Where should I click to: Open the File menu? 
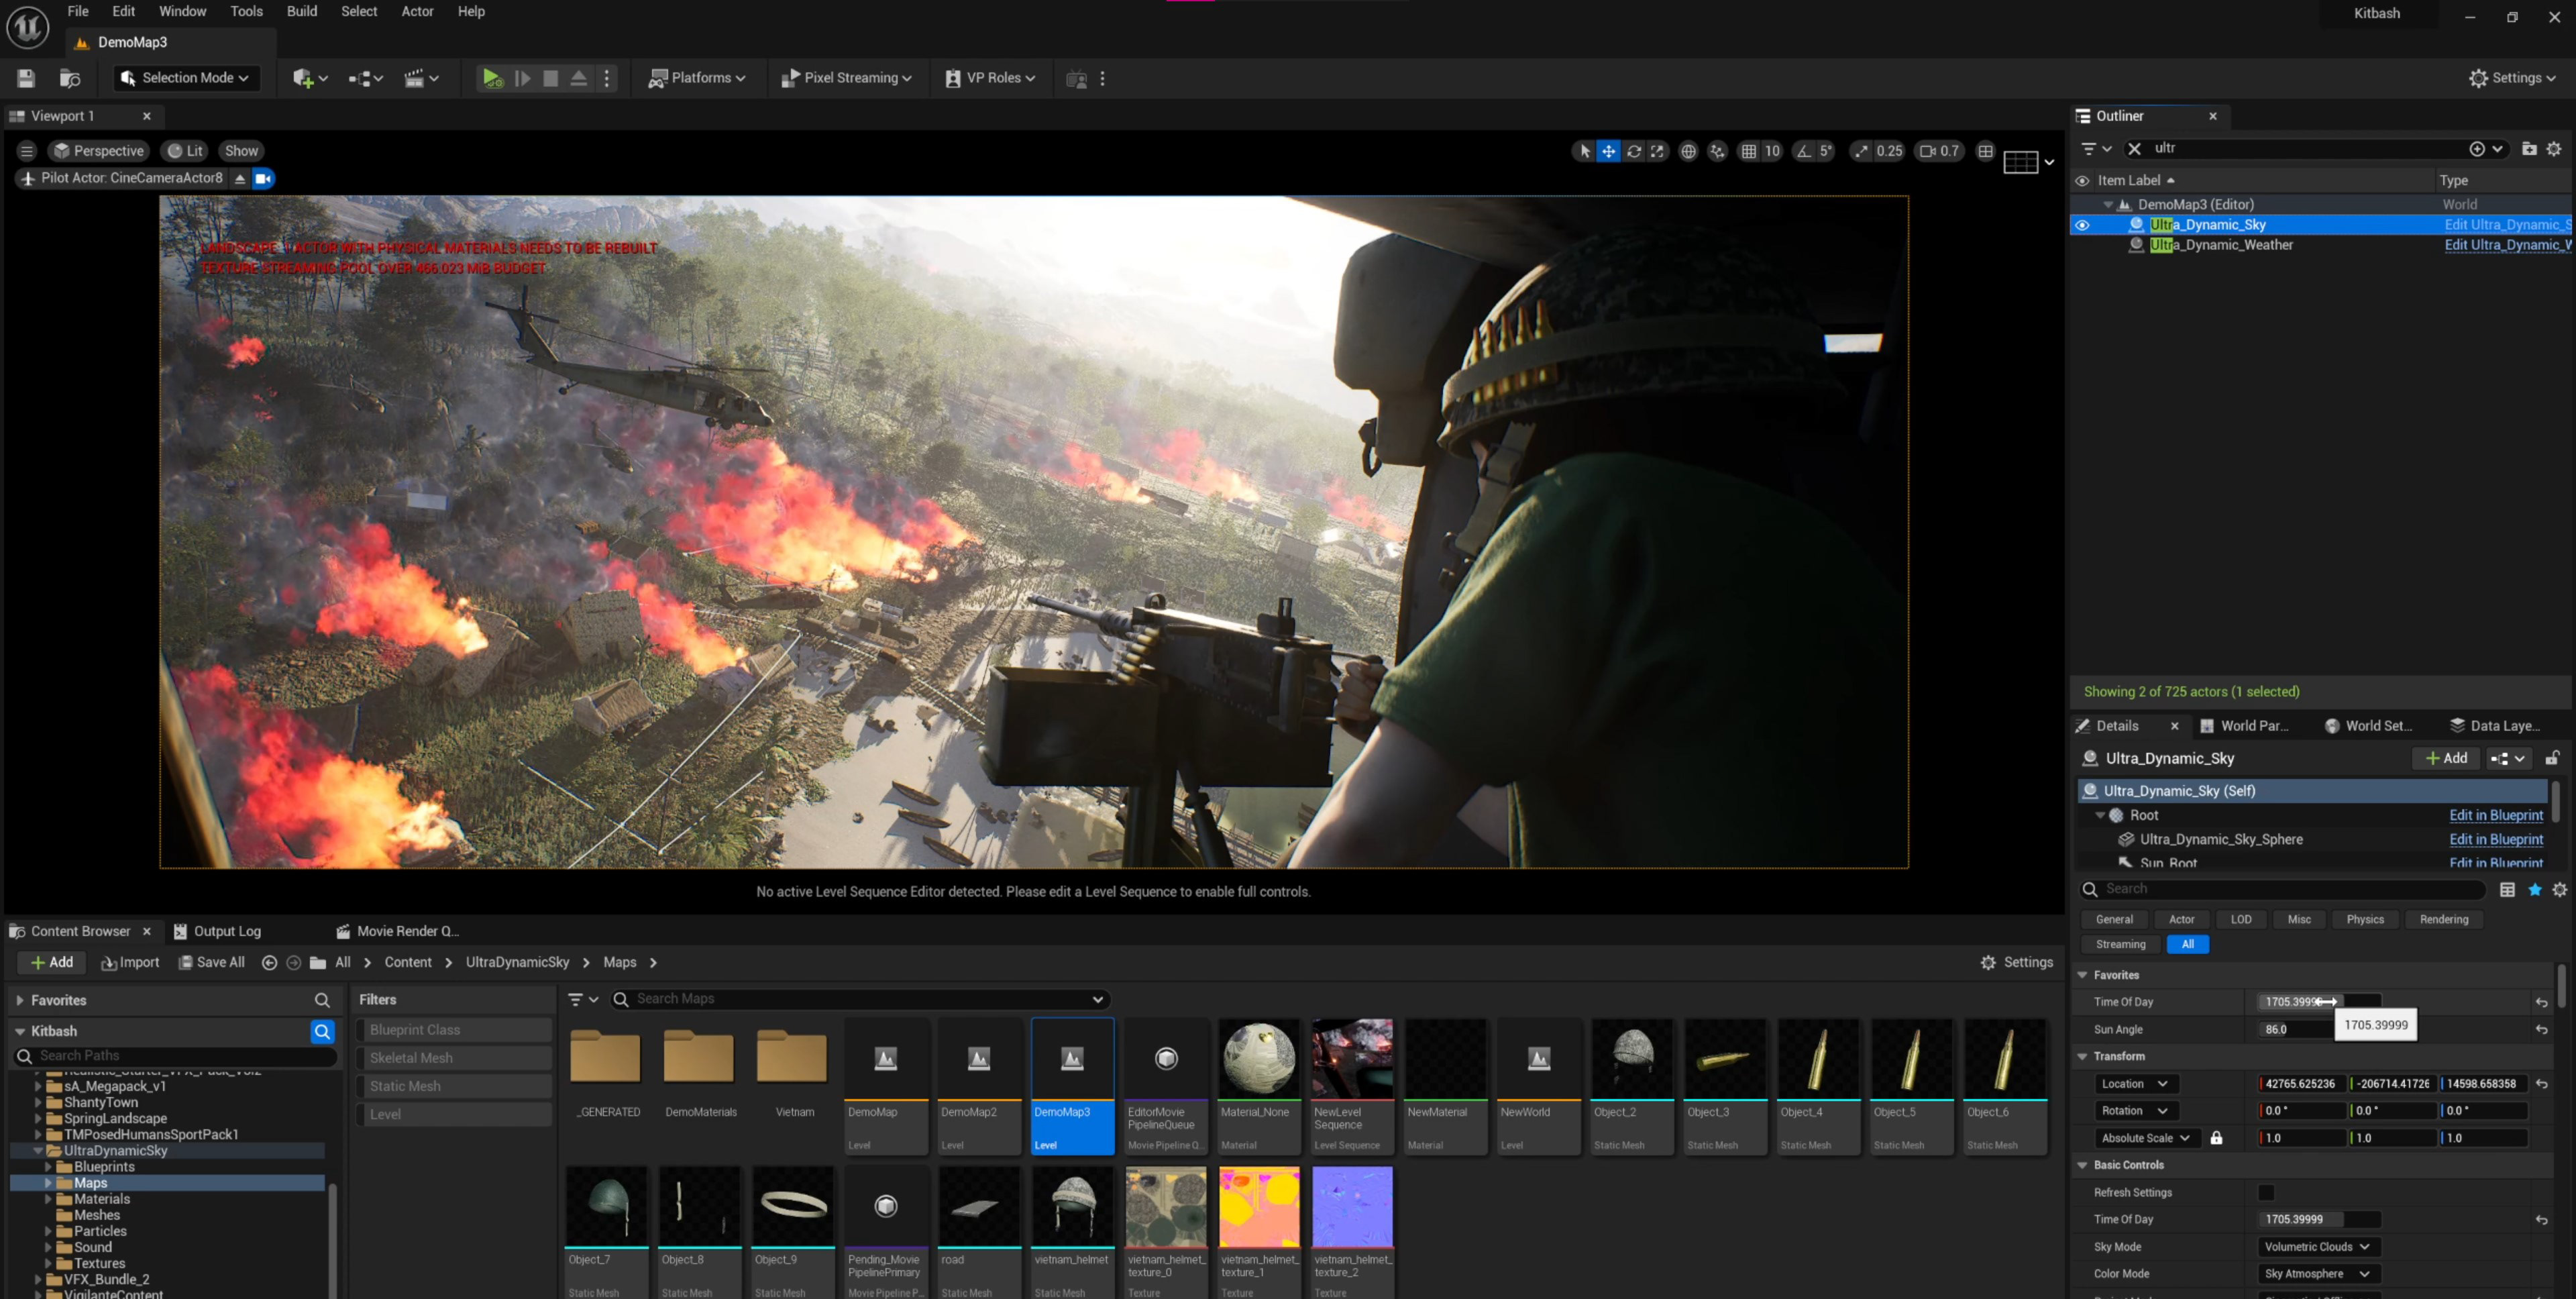point(78,11)
